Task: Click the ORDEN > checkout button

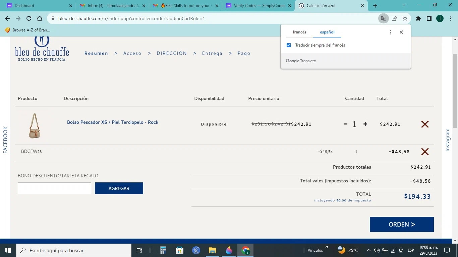Action: click(402, 225)
